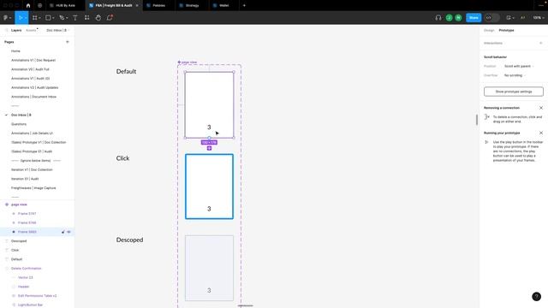
Task: Click the right panel vertical scrollbar handle
Action: tap(477, 120)
